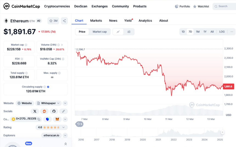Open the Analytics tab
This screenshot has height=147, width=236.
(x=145, y=20)
